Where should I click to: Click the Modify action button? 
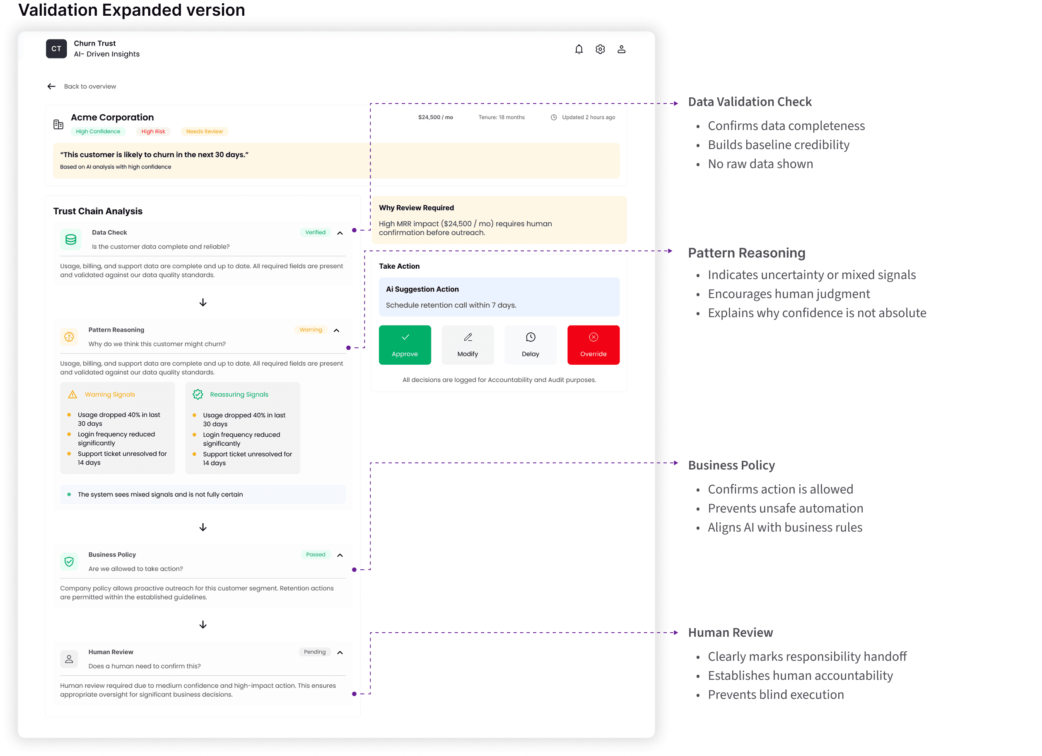(x=467, y=345)
